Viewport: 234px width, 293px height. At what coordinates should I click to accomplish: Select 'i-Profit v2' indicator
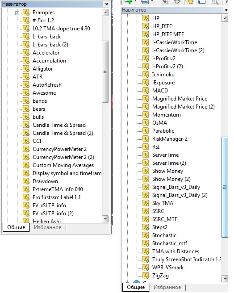click(x=164, y=59)
